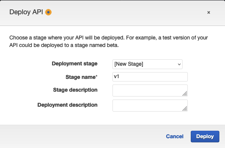Open the Deployment stage [New Stage] selector
This screenshot has width=225, height=148.
[x=147, y=64]
